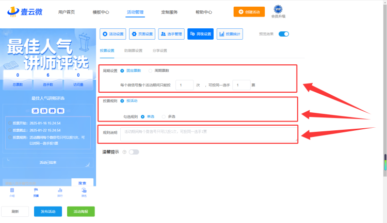Click the 温馨提示 help question icon

pyautogui.click(x=124, y=152)
